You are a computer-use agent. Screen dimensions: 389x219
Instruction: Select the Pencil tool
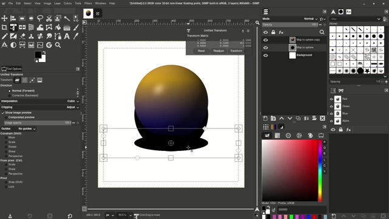coord(4,36)
